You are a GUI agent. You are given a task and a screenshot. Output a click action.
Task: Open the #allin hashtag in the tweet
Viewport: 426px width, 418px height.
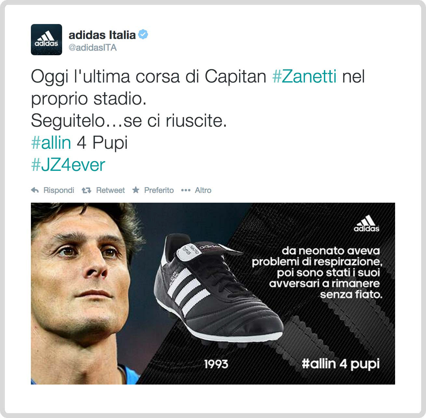coord(51,143)
